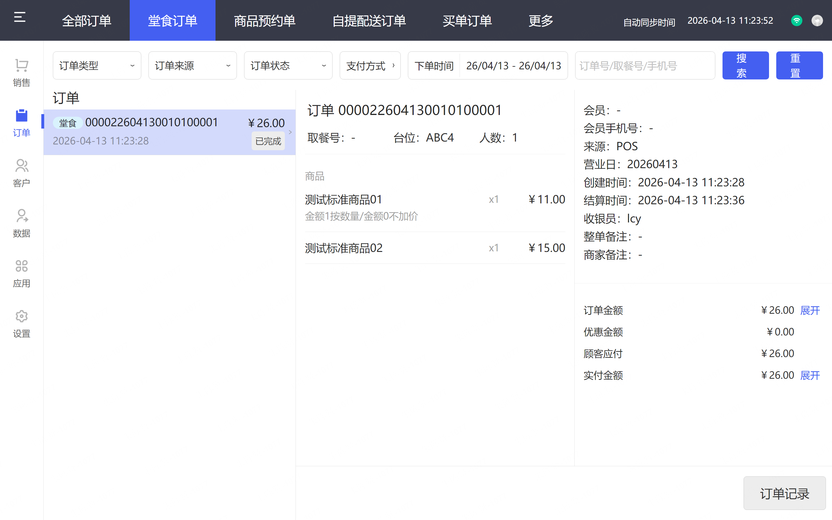
Task: Switch to the 自提配送订单 tab
Action: pos(369,21)
